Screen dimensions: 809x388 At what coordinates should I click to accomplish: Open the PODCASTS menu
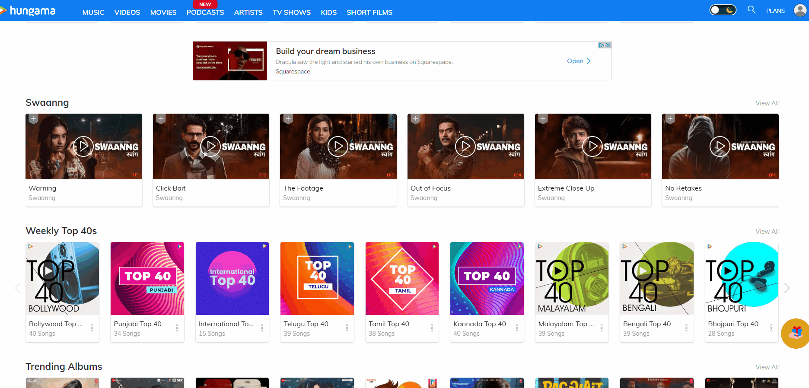coord(205,12)
